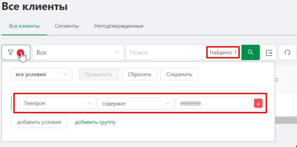Switch to the Неподтвержденные tab
297x147 pixels.
119,26
